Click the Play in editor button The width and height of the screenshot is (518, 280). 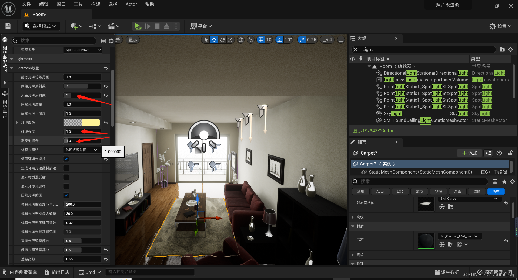(138, 26)
